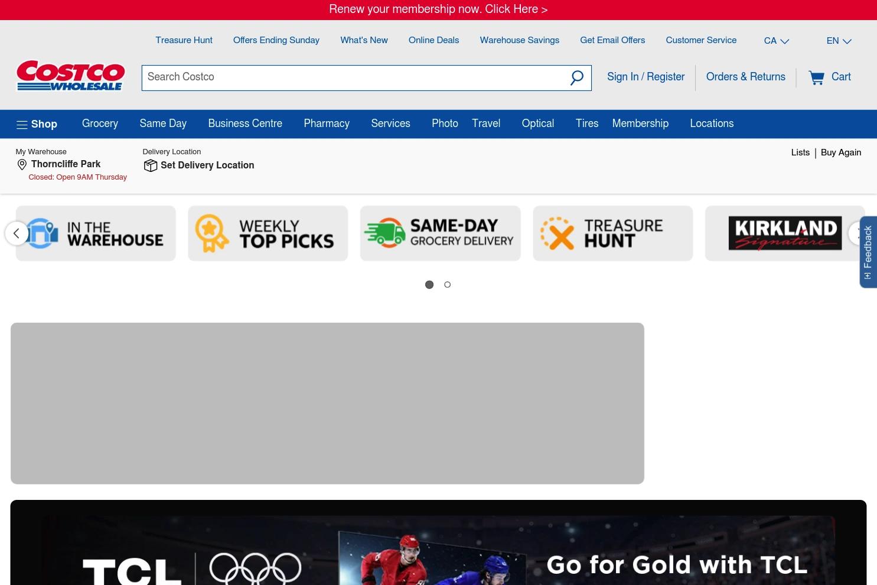Open the In The Warehouse tile
Image resolution: width=877 pixels, height=585 pixels.
click(96, 233)
